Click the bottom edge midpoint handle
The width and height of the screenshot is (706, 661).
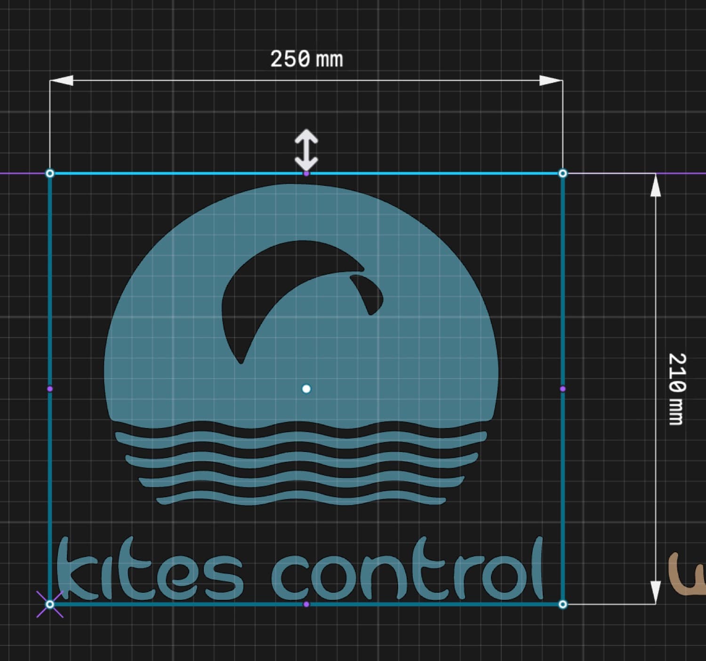pyautogui.click(x=306, y=604)
